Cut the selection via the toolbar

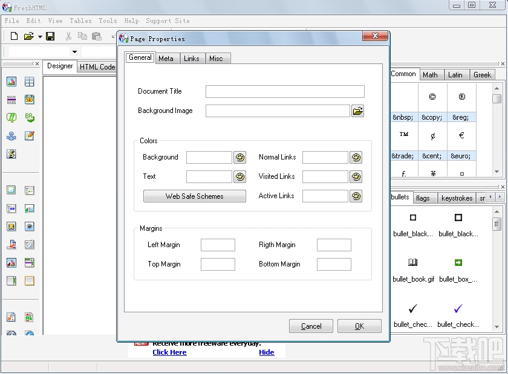[x=69, y=36]
